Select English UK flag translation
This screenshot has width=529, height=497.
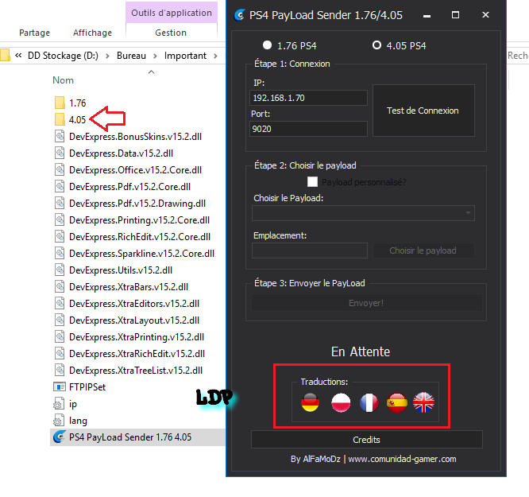tap(423, 402)
